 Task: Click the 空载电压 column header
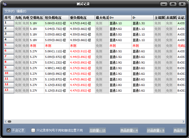coord(36,18)
